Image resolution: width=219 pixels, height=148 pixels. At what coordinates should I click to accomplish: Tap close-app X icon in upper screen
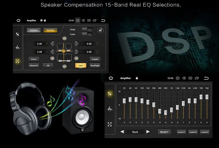pos(89,20)
